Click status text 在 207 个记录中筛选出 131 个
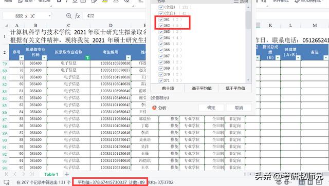The width and height of the screenshot is (329, 186). tap(43, 182)
